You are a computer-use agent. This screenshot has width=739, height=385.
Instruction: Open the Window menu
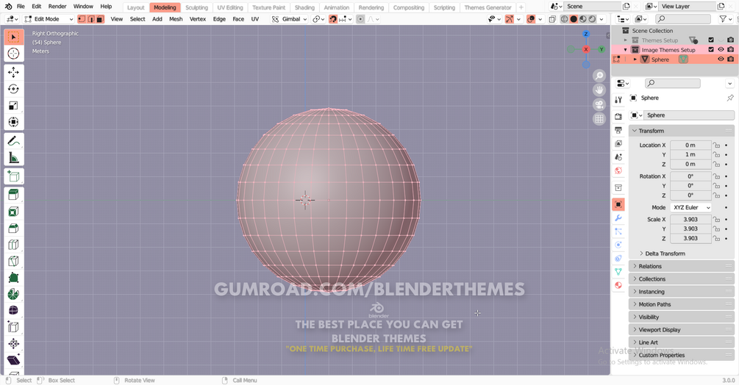click(83, 7)
